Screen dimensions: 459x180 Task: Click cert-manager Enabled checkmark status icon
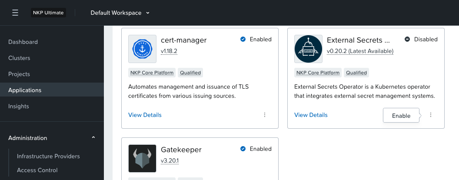243,39
